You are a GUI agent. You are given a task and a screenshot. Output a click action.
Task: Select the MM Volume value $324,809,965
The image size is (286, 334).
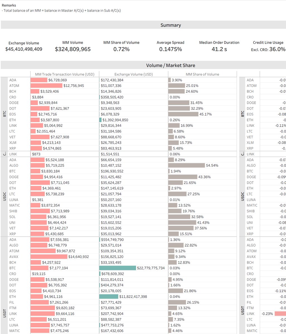pyautogui.click(x=73, y=49)
